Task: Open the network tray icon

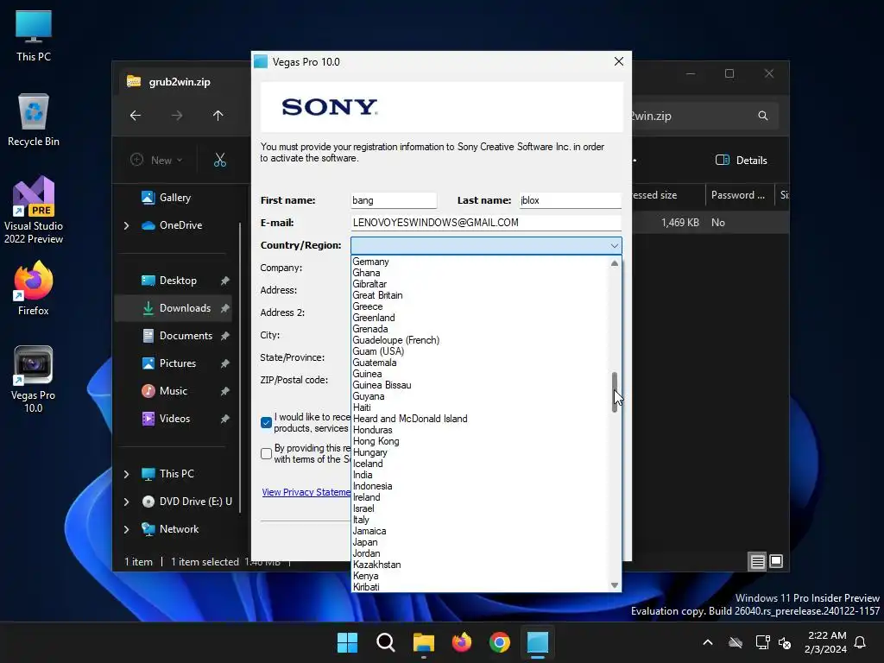Action: pos(762,642)
